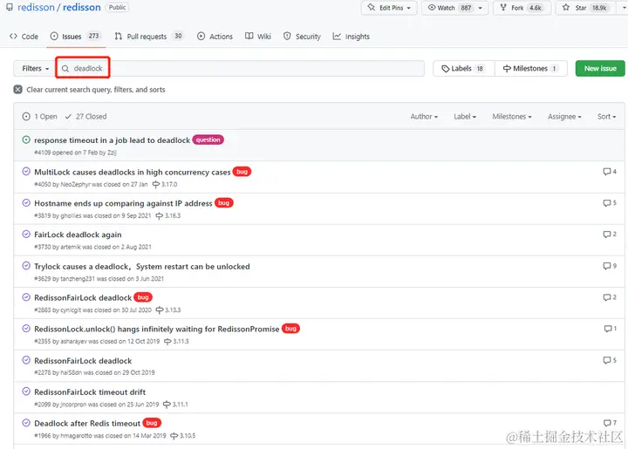
Task: Expand the Assignee filter dropdown
Action: [564, 117]
